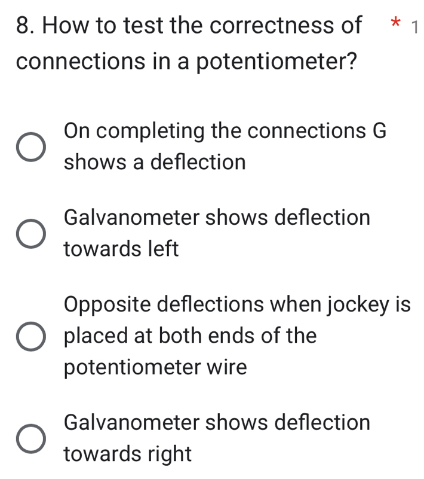Screen dimensions: 424x479
Task: Click the 'Opposite deflections when jockey is' text
Action: coord(237,305)
